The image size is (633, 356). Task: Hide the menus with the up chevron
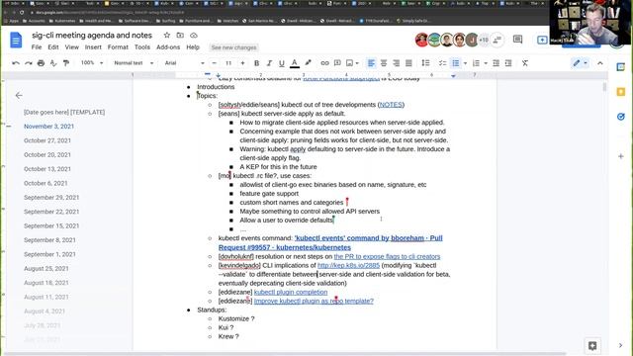pyautogui.click(x=600, y=63)
